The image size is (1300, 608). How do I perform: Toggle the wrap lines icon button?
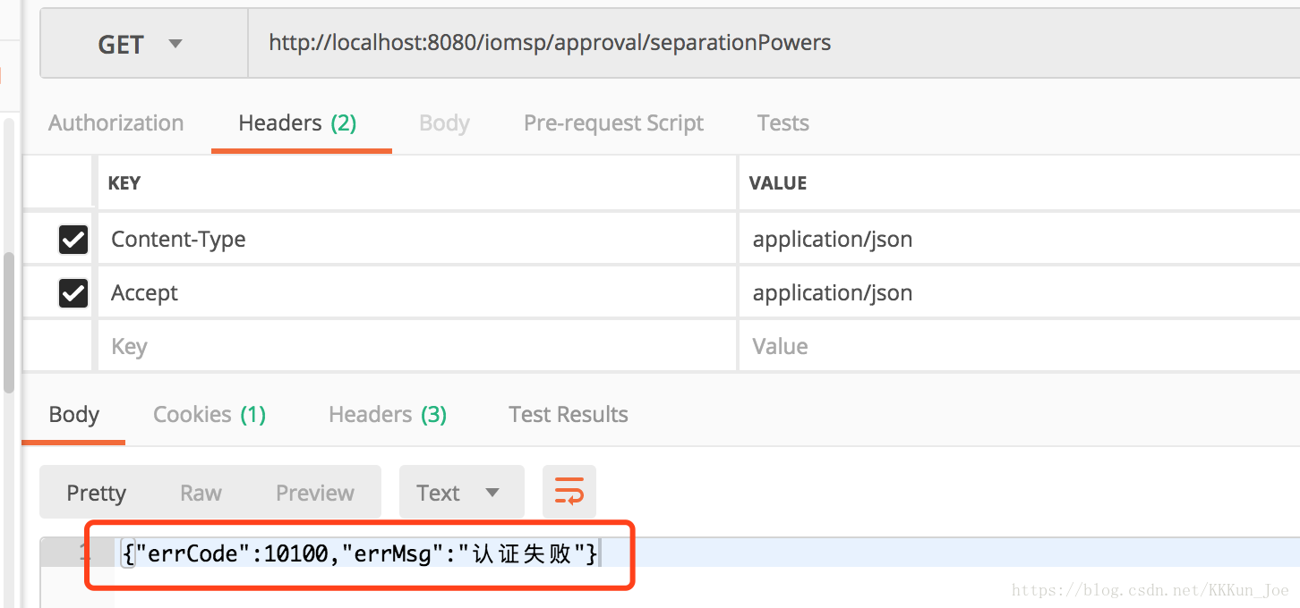pos(569,492)
